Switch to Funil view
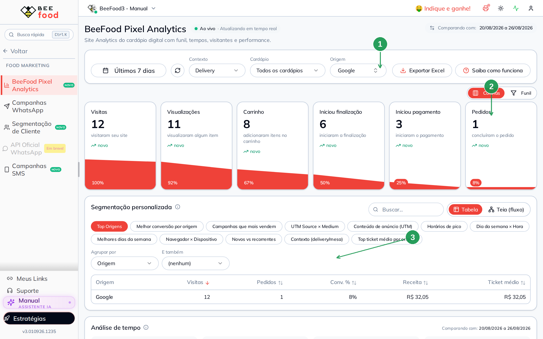Image resolution: width=543 pixels, height=339 pixels. pyautogui.click(x=521, y=93)
